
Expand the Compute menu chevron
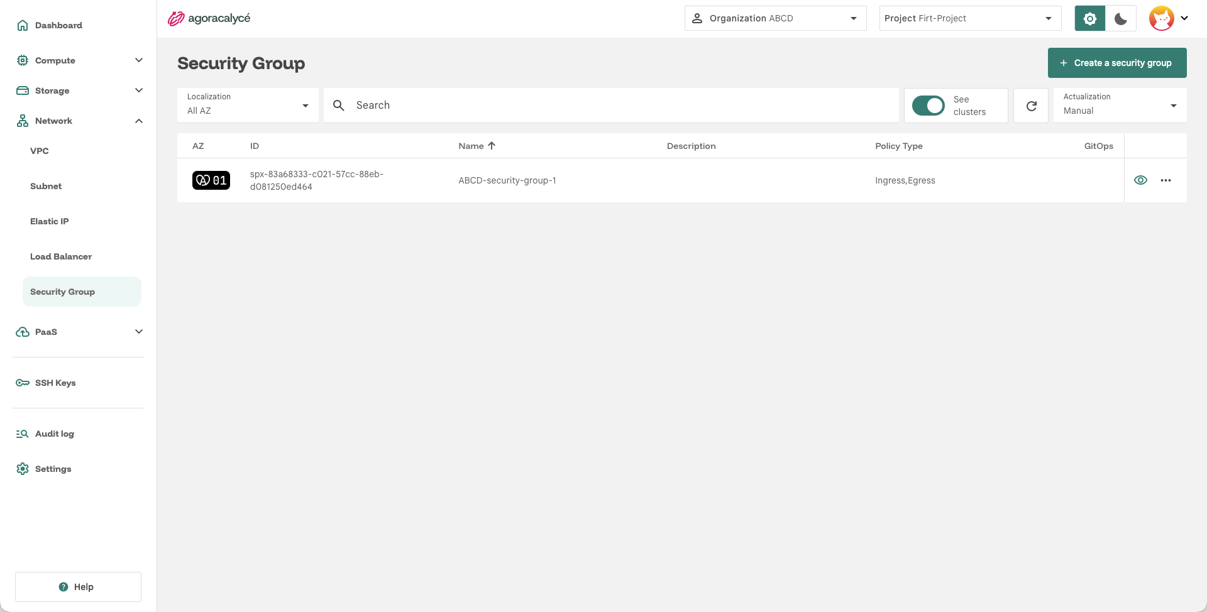139,60
